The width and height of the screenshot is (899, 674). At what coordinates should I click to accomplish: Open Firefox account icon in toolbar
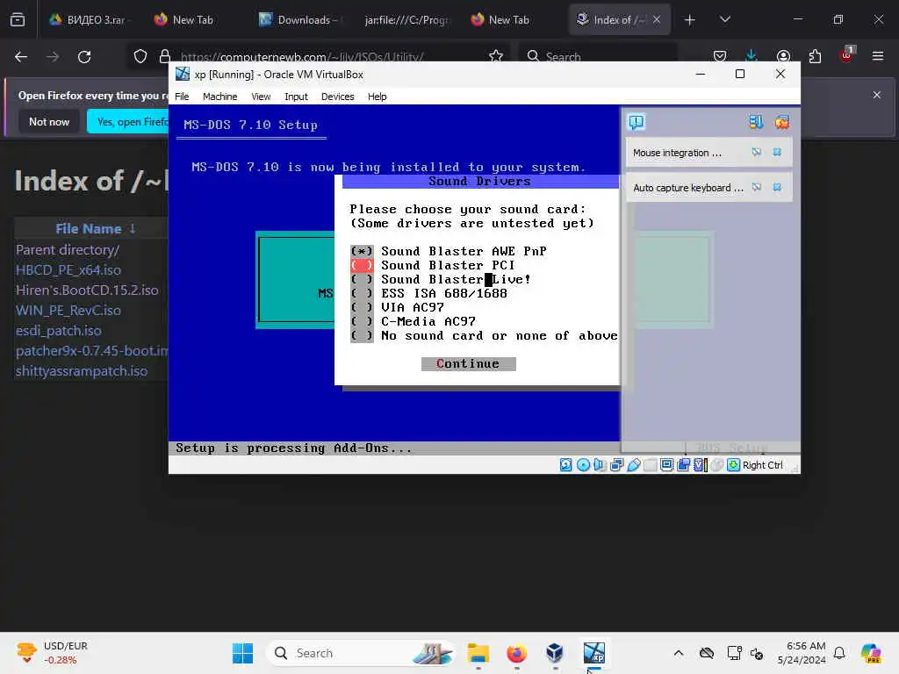coord(783,56)
